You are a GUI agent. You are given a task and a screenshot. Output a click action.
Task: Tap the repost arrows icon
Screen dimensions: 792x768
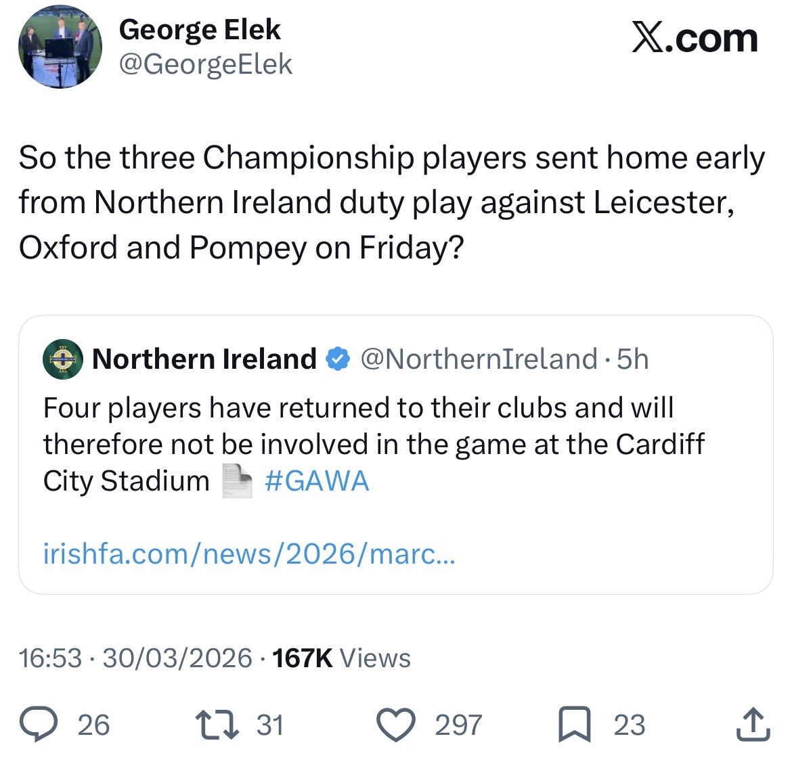[x=217, y=725]
